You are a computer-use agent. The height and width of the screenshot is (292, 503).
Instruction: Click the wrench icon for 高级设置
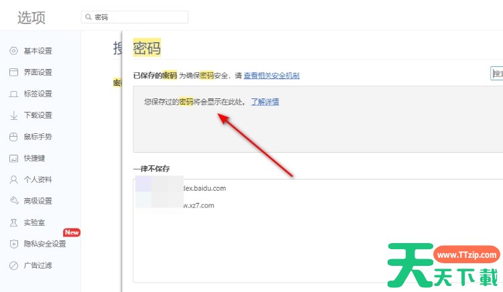coord(13,201)
